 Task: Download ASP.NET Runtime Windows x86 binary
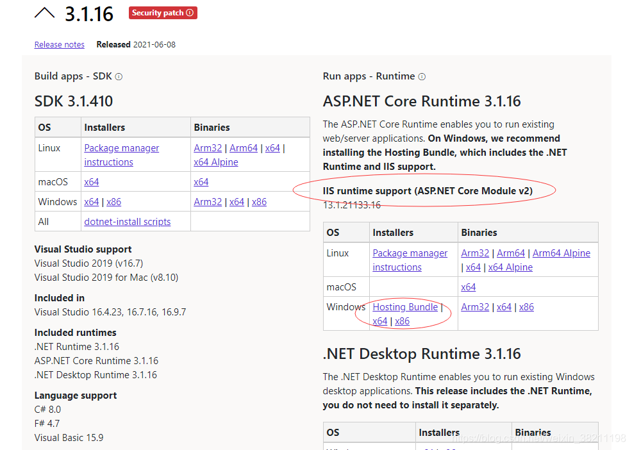point(526,307)
